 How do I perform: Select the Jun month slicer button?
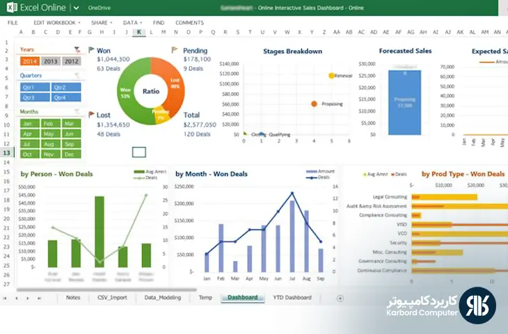coord(71,134)
